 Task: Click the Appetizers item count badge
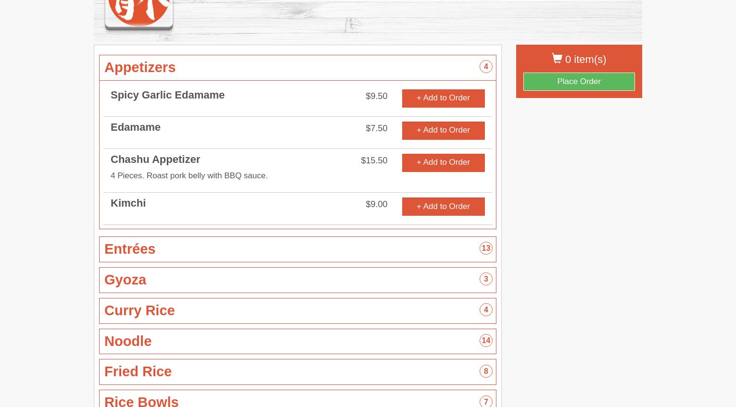tap(486, 67)
